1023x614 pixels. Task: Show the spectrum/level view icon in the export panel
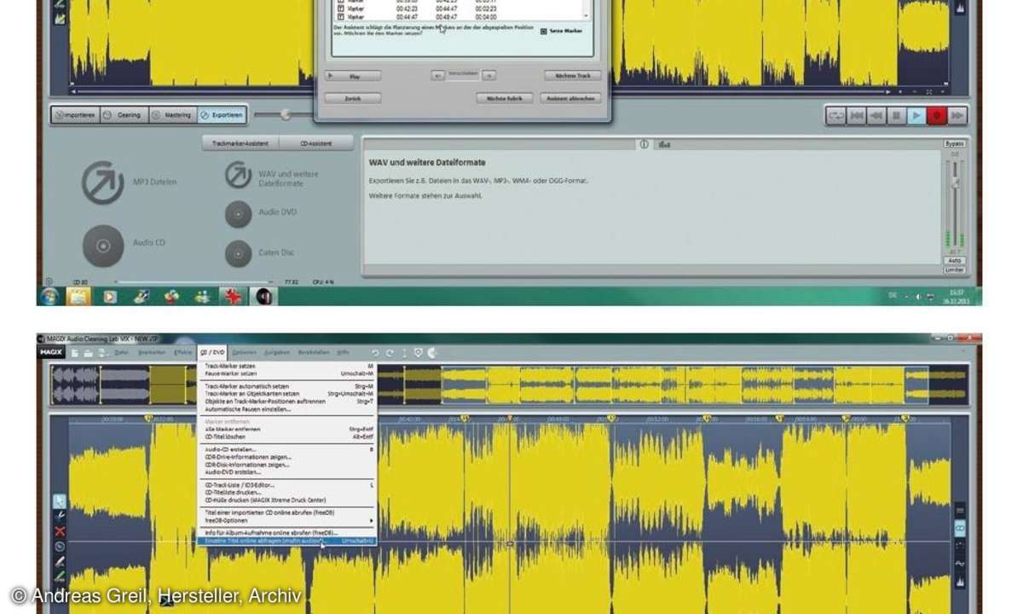pos(664,144)
